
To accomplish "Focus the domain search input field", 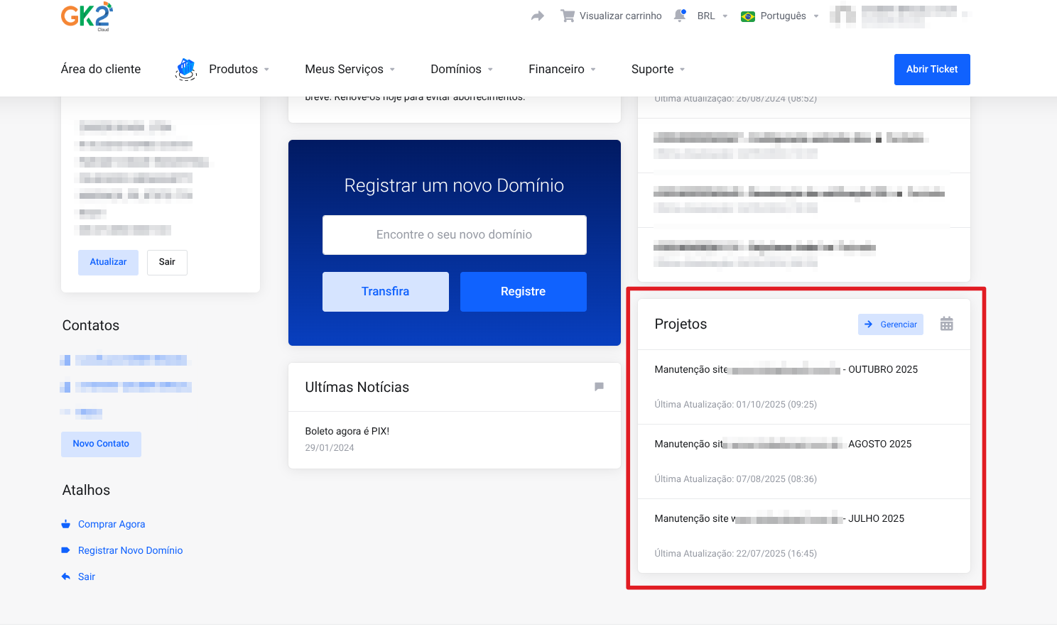I will click(x=454, y=235).
